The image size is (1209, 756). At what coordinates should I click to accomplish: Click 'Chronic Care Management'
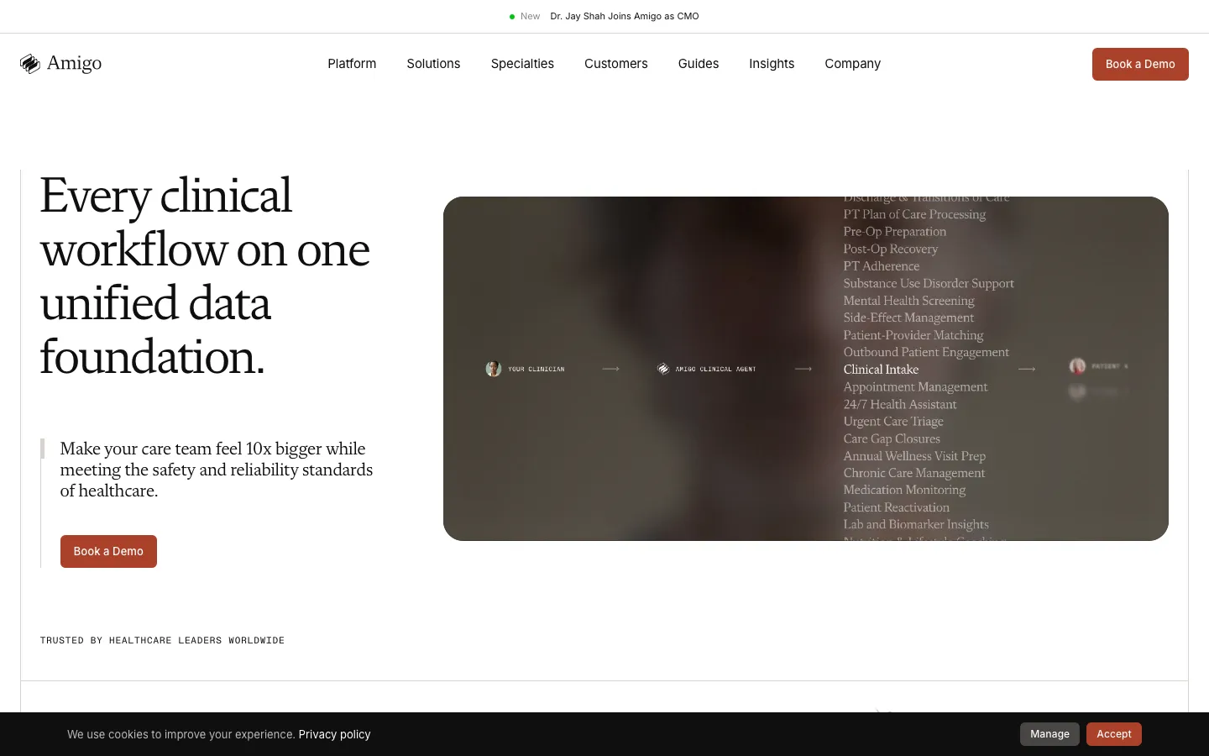[913, 473]
